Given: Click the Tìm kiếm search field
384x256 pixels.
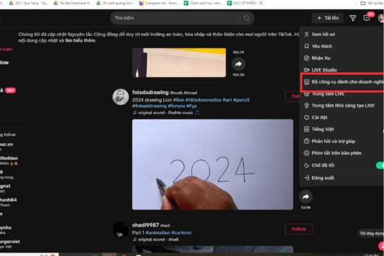Looking at the screenshot, I should pyautogui.click(x=175, y=18).
